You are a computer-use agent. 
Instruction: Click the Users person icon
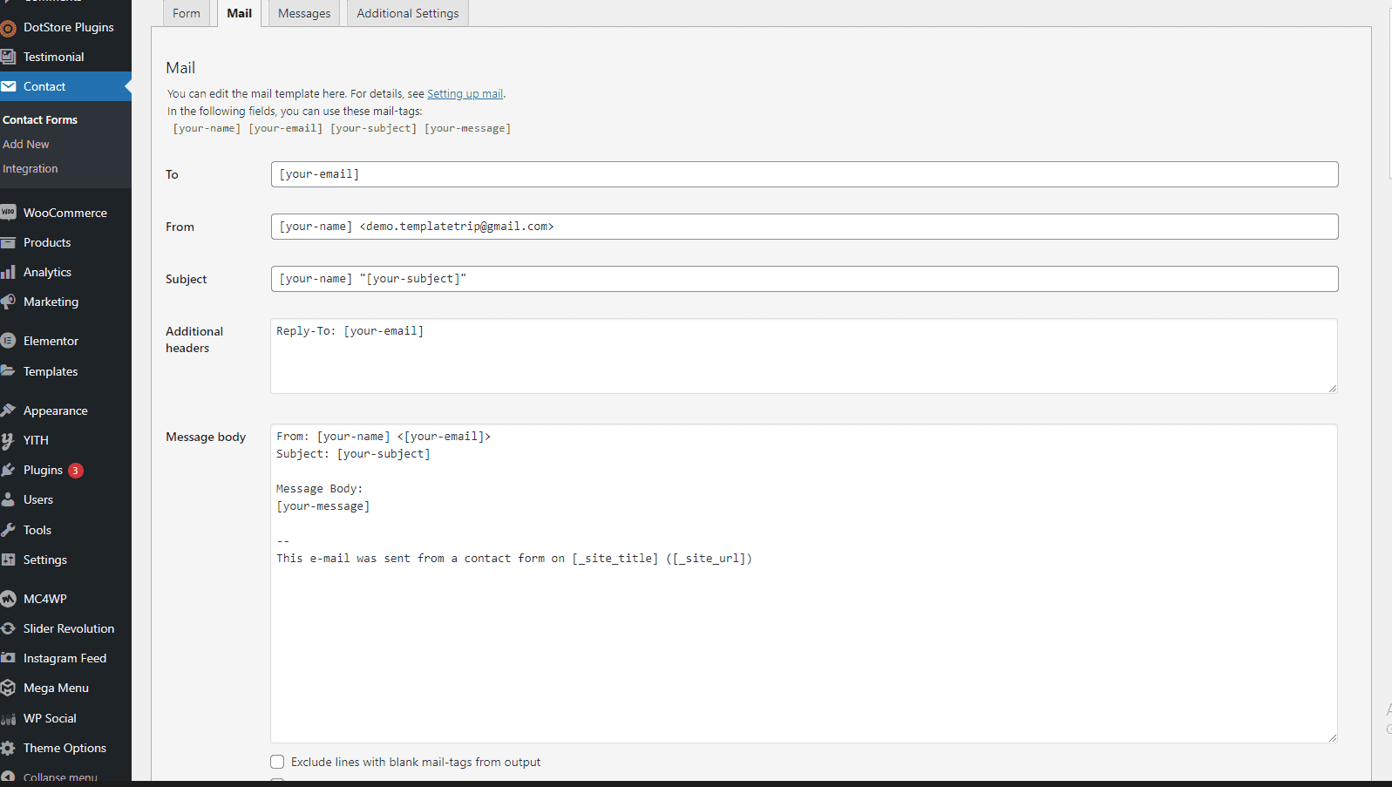tap(8, 499)
